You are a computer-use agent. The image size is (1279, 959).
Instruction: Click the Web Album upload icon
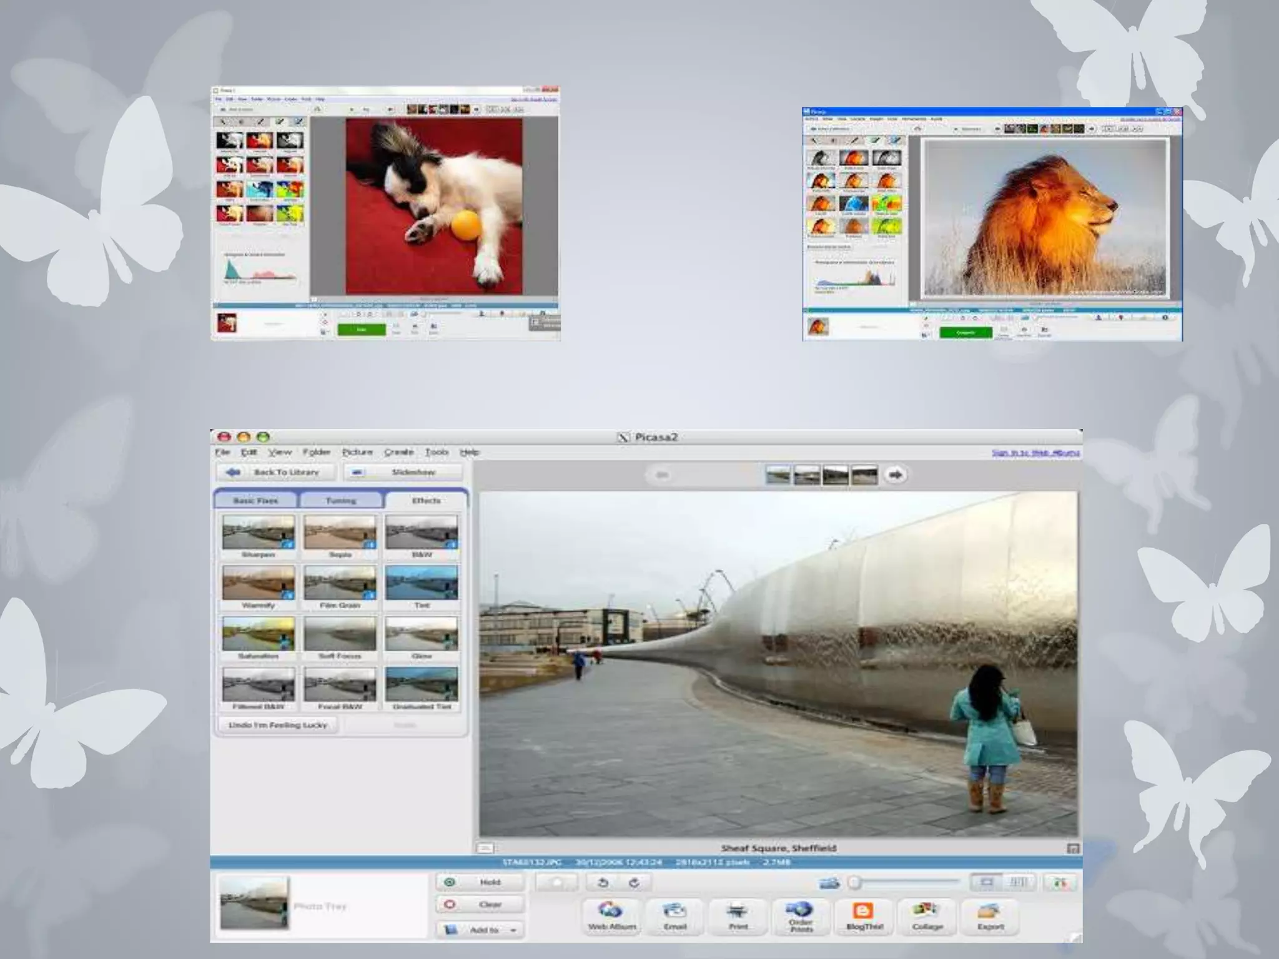[611, 916]
